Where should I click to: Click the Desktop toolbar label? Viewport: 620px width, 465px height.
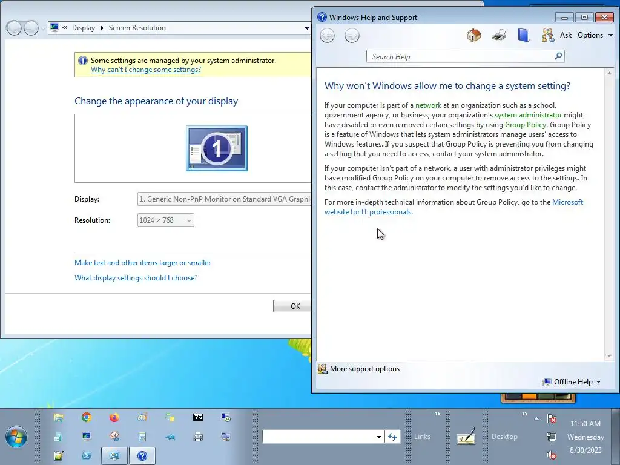[x=504, y=437]
